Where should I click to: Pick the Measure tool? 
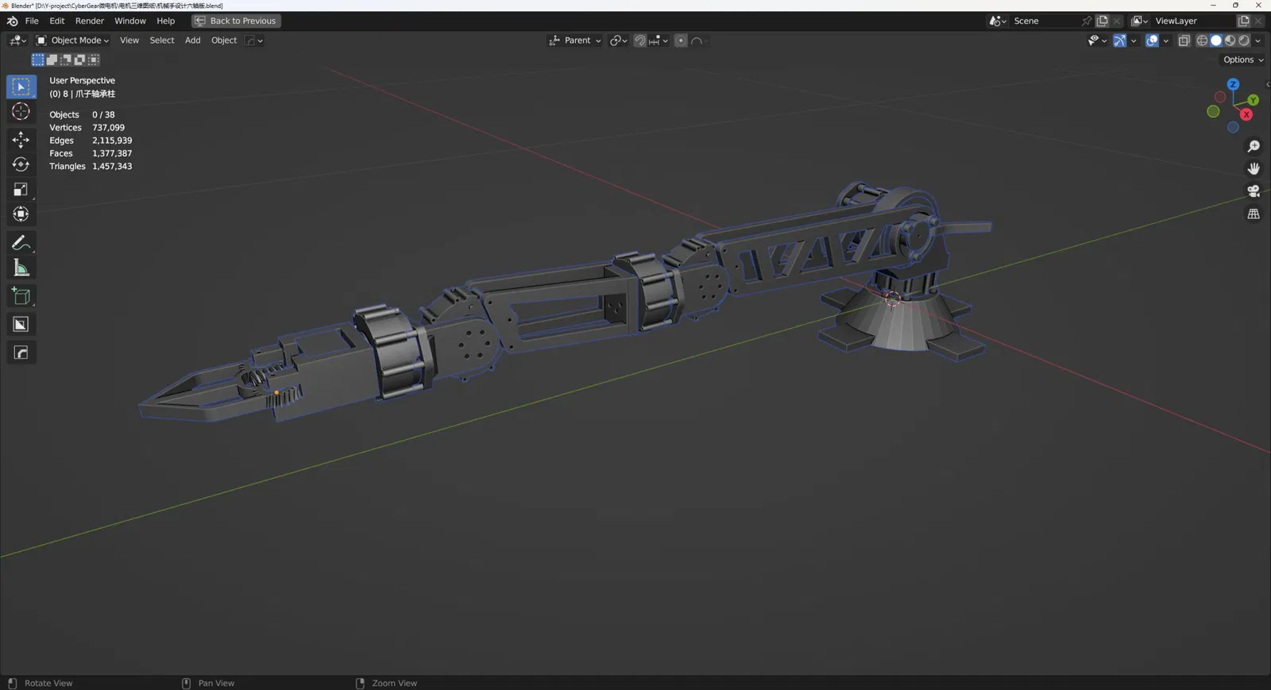pyautogui.click(x=21, y=268)
